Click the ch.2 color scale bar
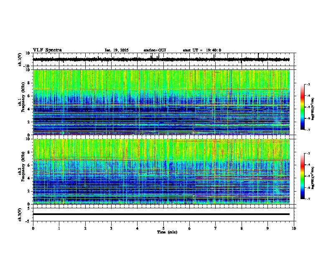 [303, 176]
